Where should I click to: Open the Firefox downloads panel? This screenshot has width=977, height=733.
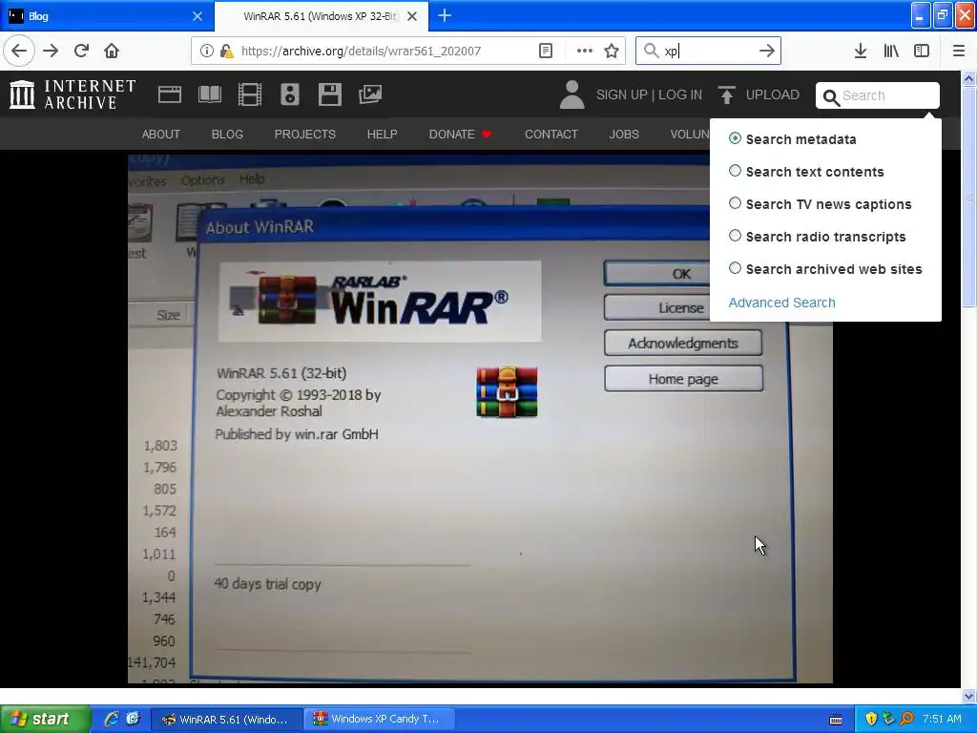pyautogui.click(x=860, y=51)
